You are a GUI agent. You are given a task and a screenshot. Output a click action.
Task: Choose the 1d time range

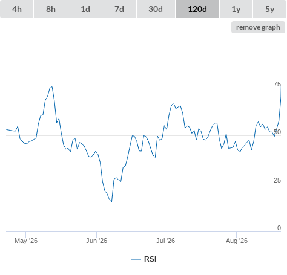[85, 9]
